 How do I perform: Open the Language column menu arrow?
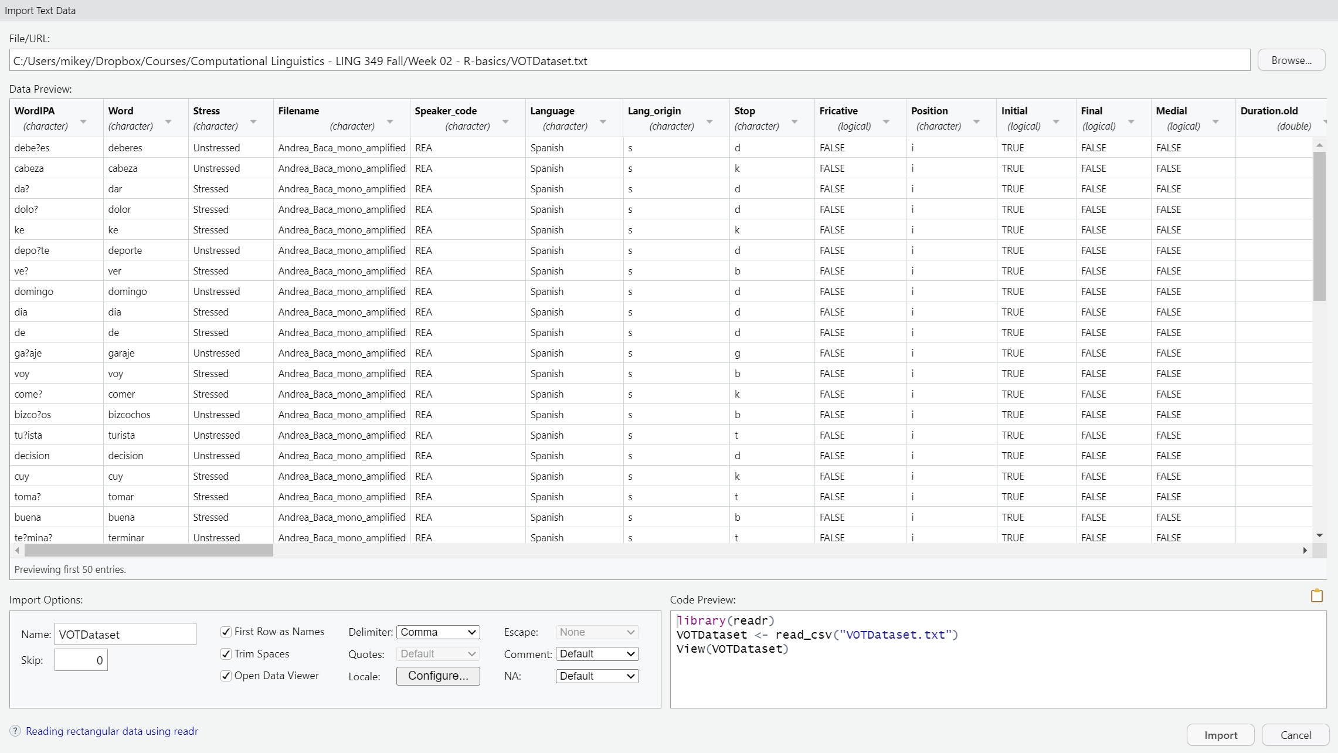602,121
